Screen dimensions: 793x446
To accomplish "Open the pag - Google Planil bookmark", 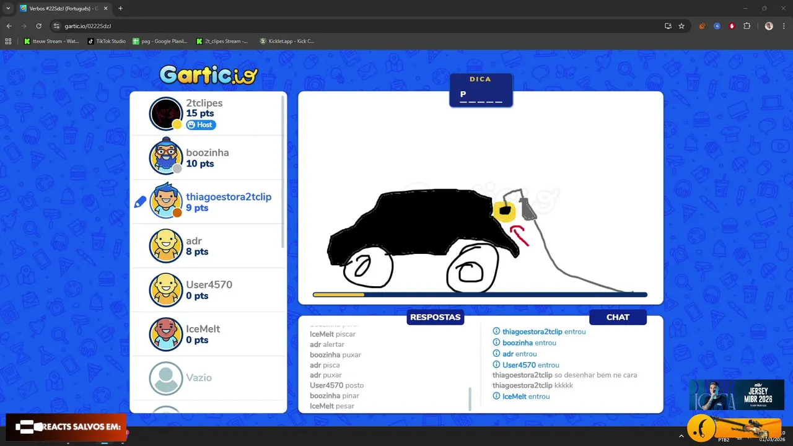I will [x=160, y=42].
